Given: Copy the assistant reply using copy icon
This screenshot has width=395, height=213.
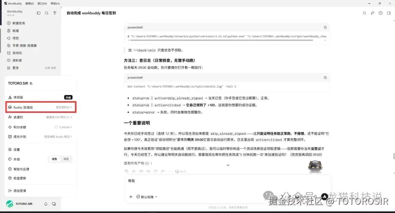Looking at the screenshot, I should pos(127,171).
